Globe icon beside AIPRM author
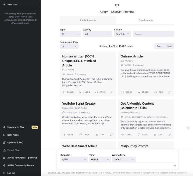The image size is (193, 176). tap(122, 65)
